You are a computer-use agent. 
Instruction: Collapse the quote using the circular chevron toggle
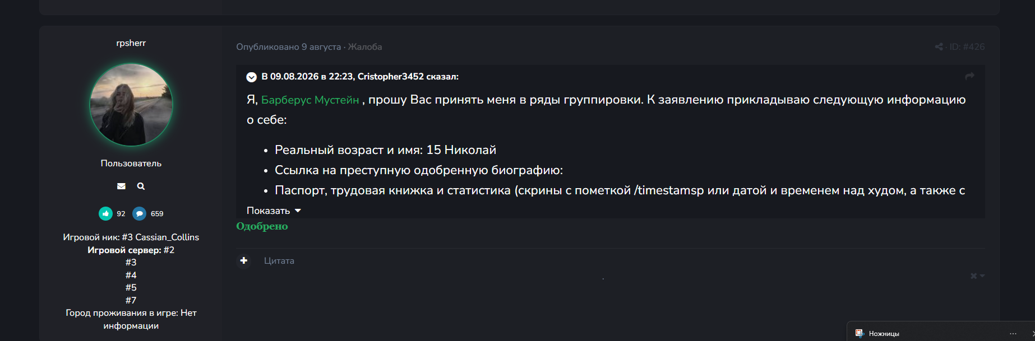(252, 77)
